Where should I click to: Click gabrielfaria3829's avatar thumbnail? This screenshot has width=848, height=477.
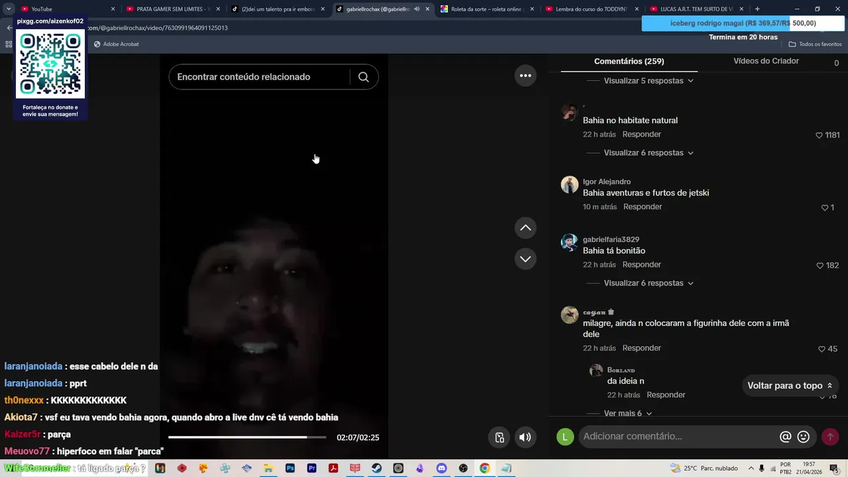(570, 242)
